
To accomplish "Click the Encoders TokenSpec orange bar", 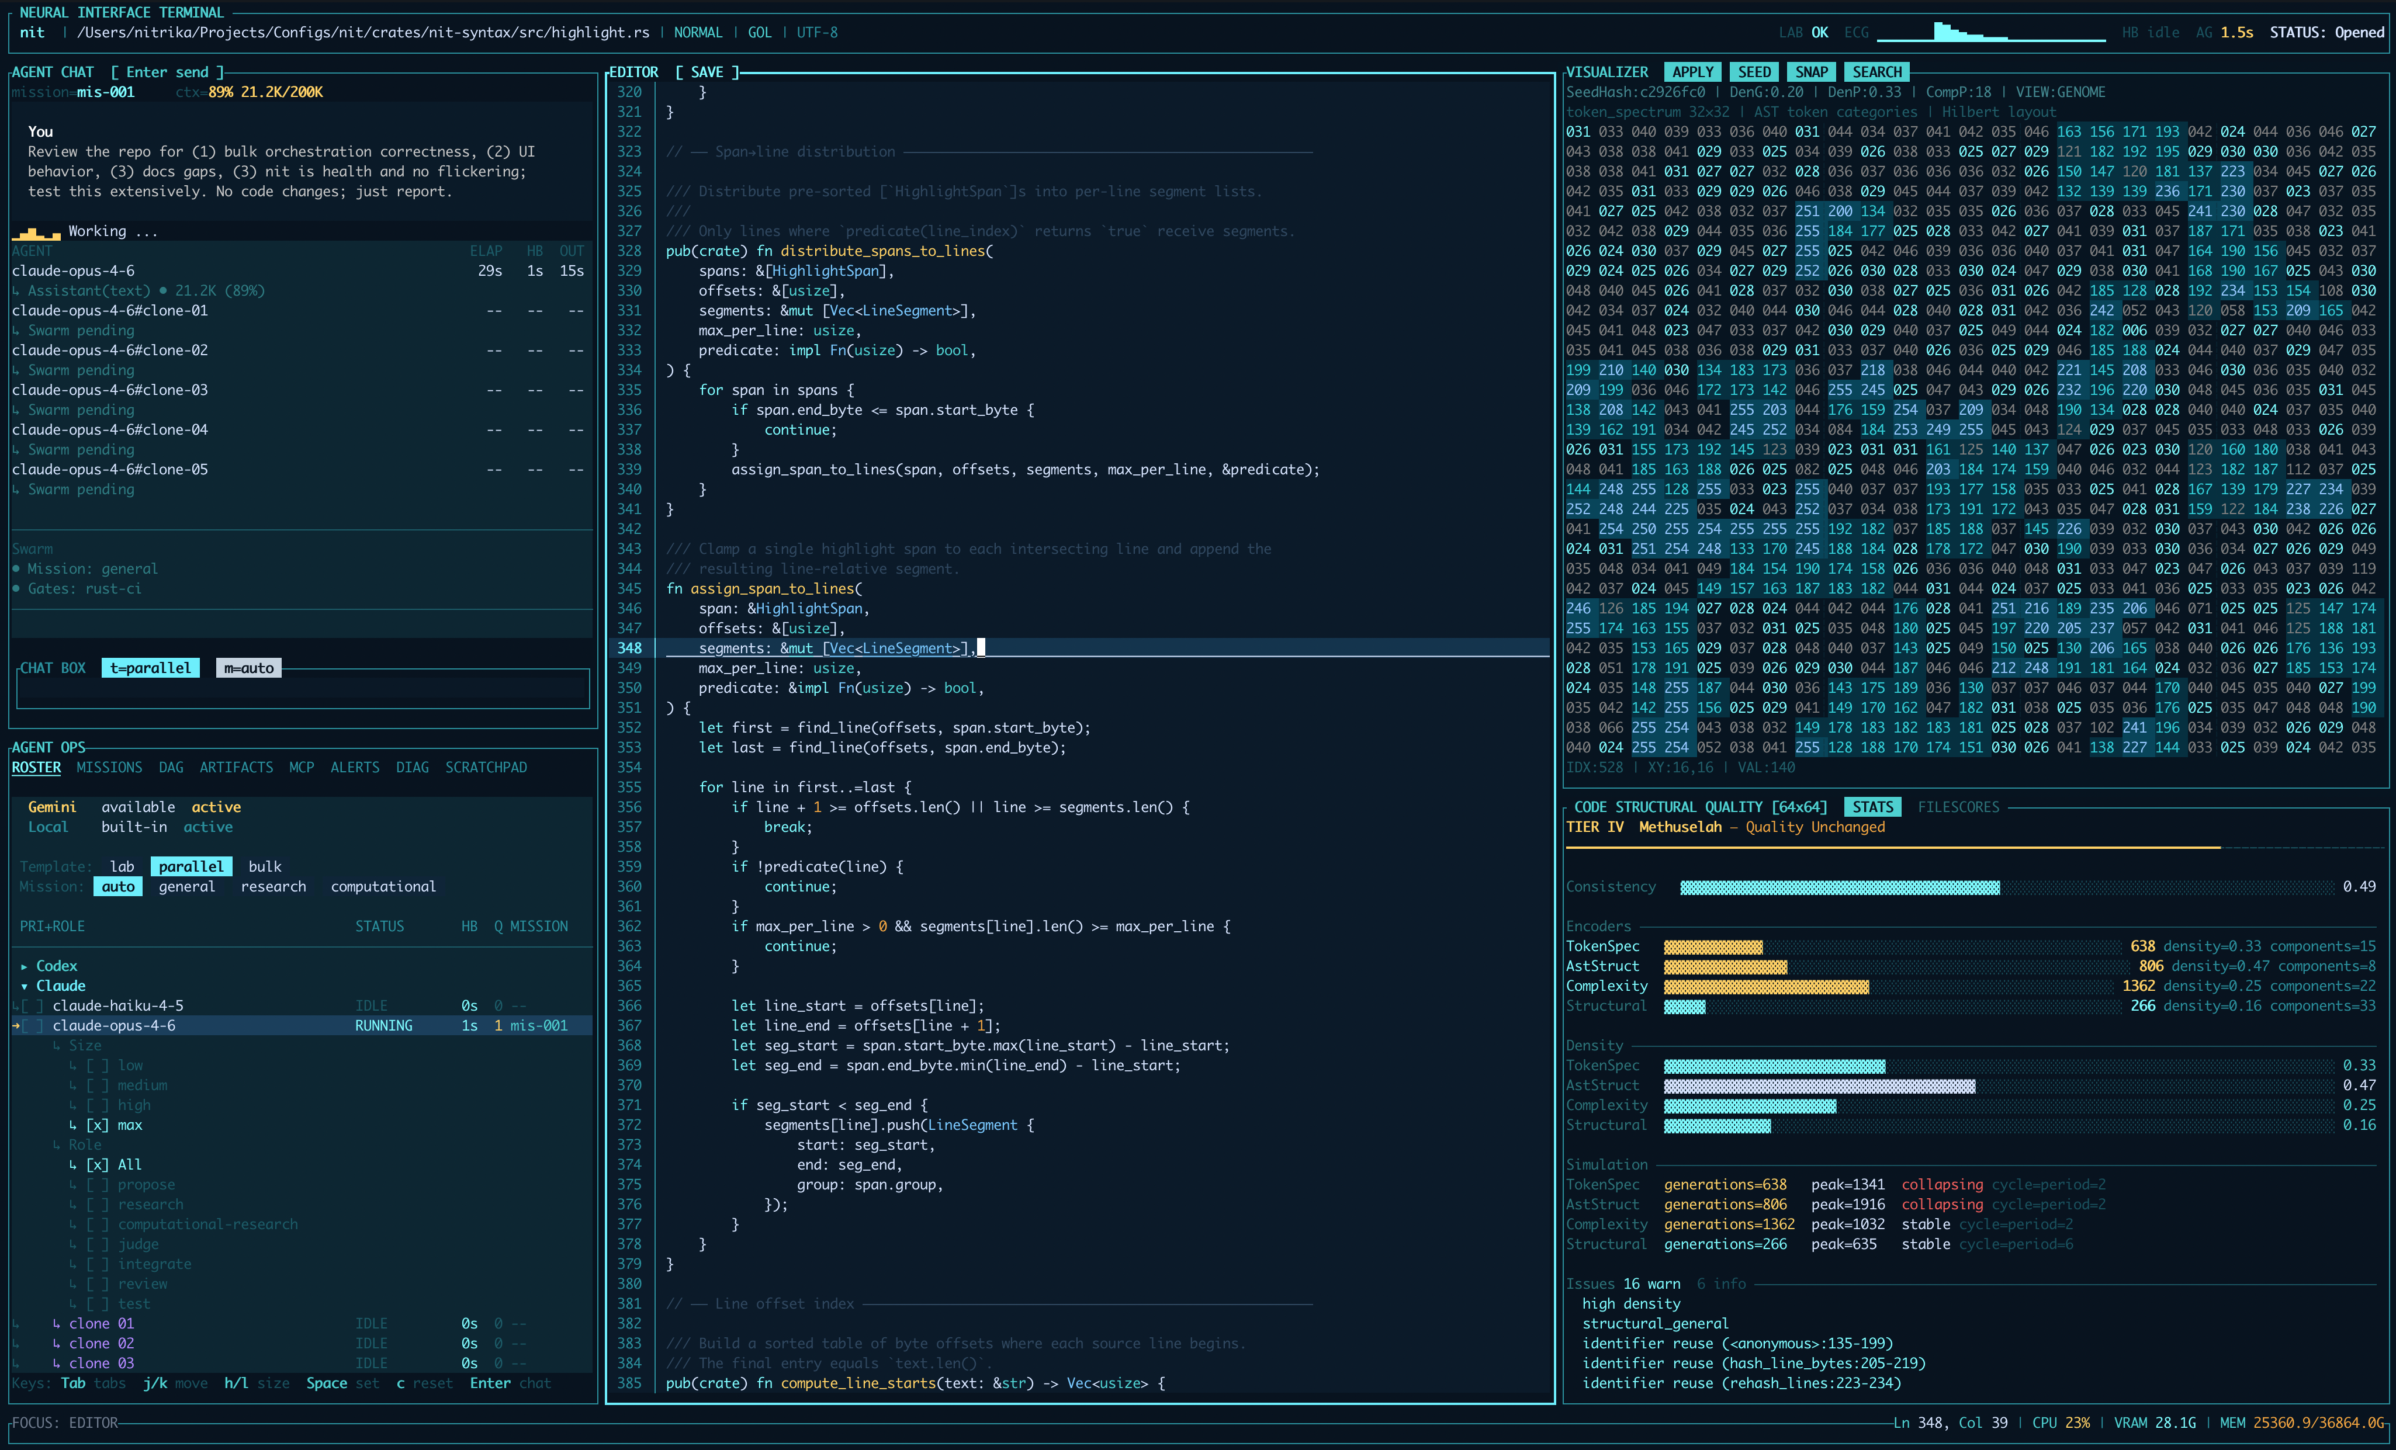I will [1713, 946].
